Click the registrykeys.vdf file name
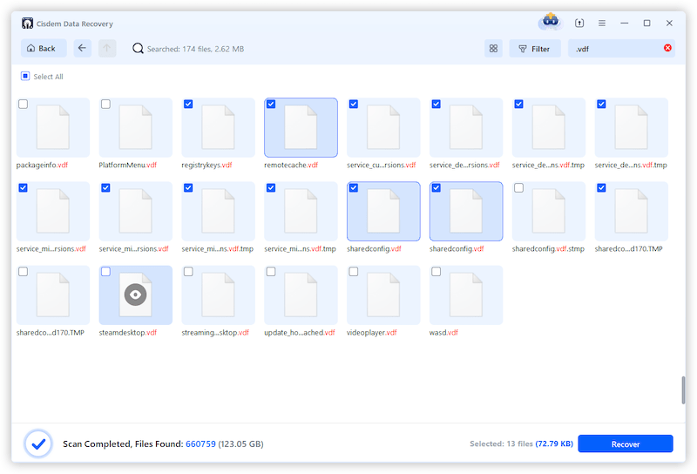The width and height of the screenshot is (697, 474). click(x=207, y=165)
